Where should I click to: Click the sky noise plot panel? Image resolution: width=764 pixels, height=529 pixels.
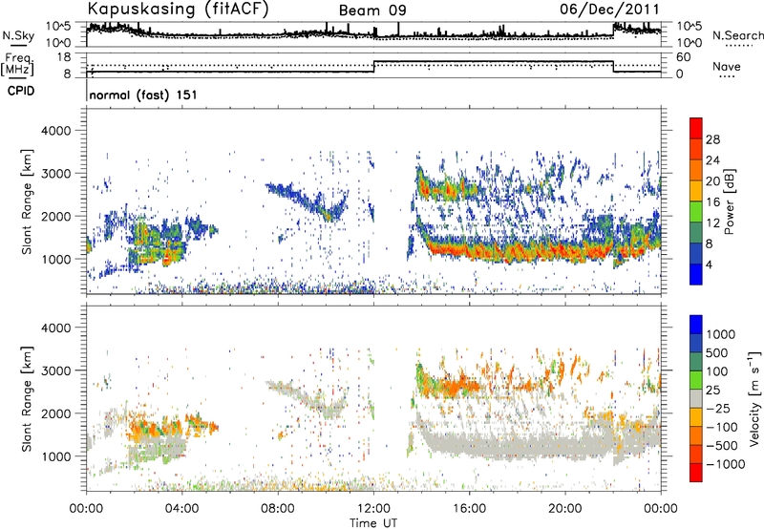[373, 34]
